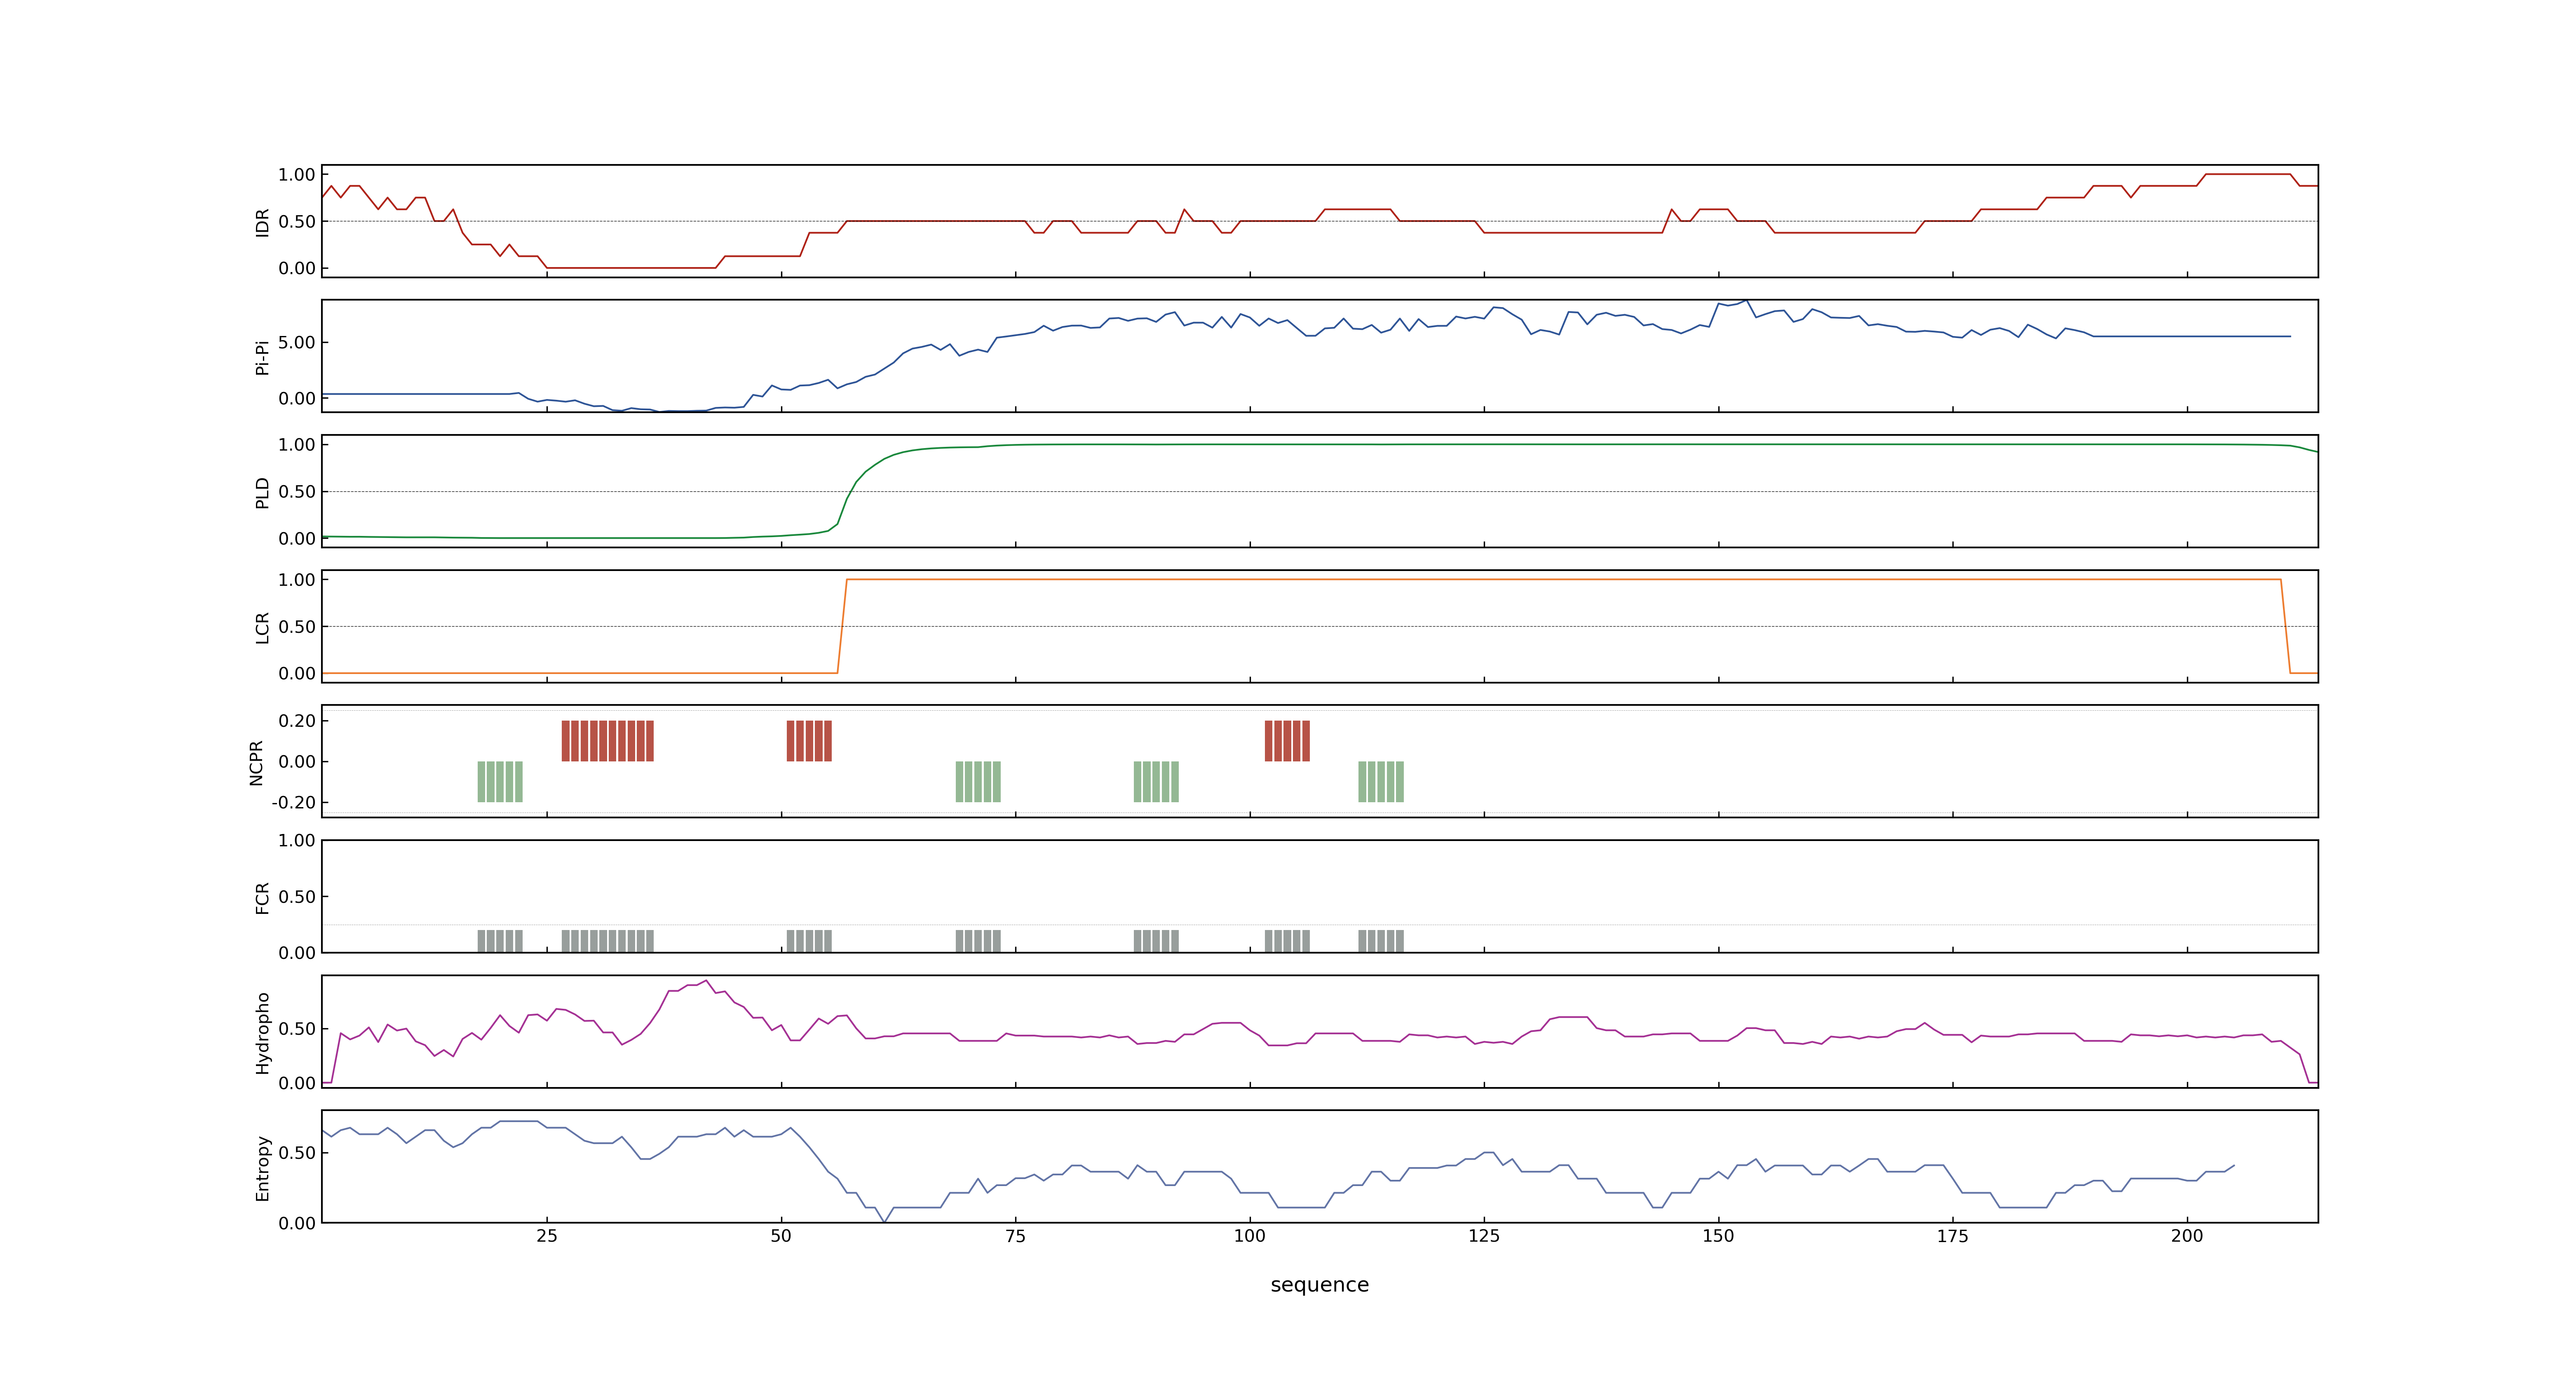This screenshot has width=2576, height=1374.
Task: Click the x-axis tick label 175
Action: pos(1952,1236)
